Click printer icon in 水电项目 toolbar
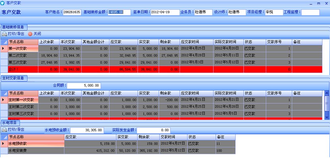Viewport: 330px width, 158px height. click(4, 130)
